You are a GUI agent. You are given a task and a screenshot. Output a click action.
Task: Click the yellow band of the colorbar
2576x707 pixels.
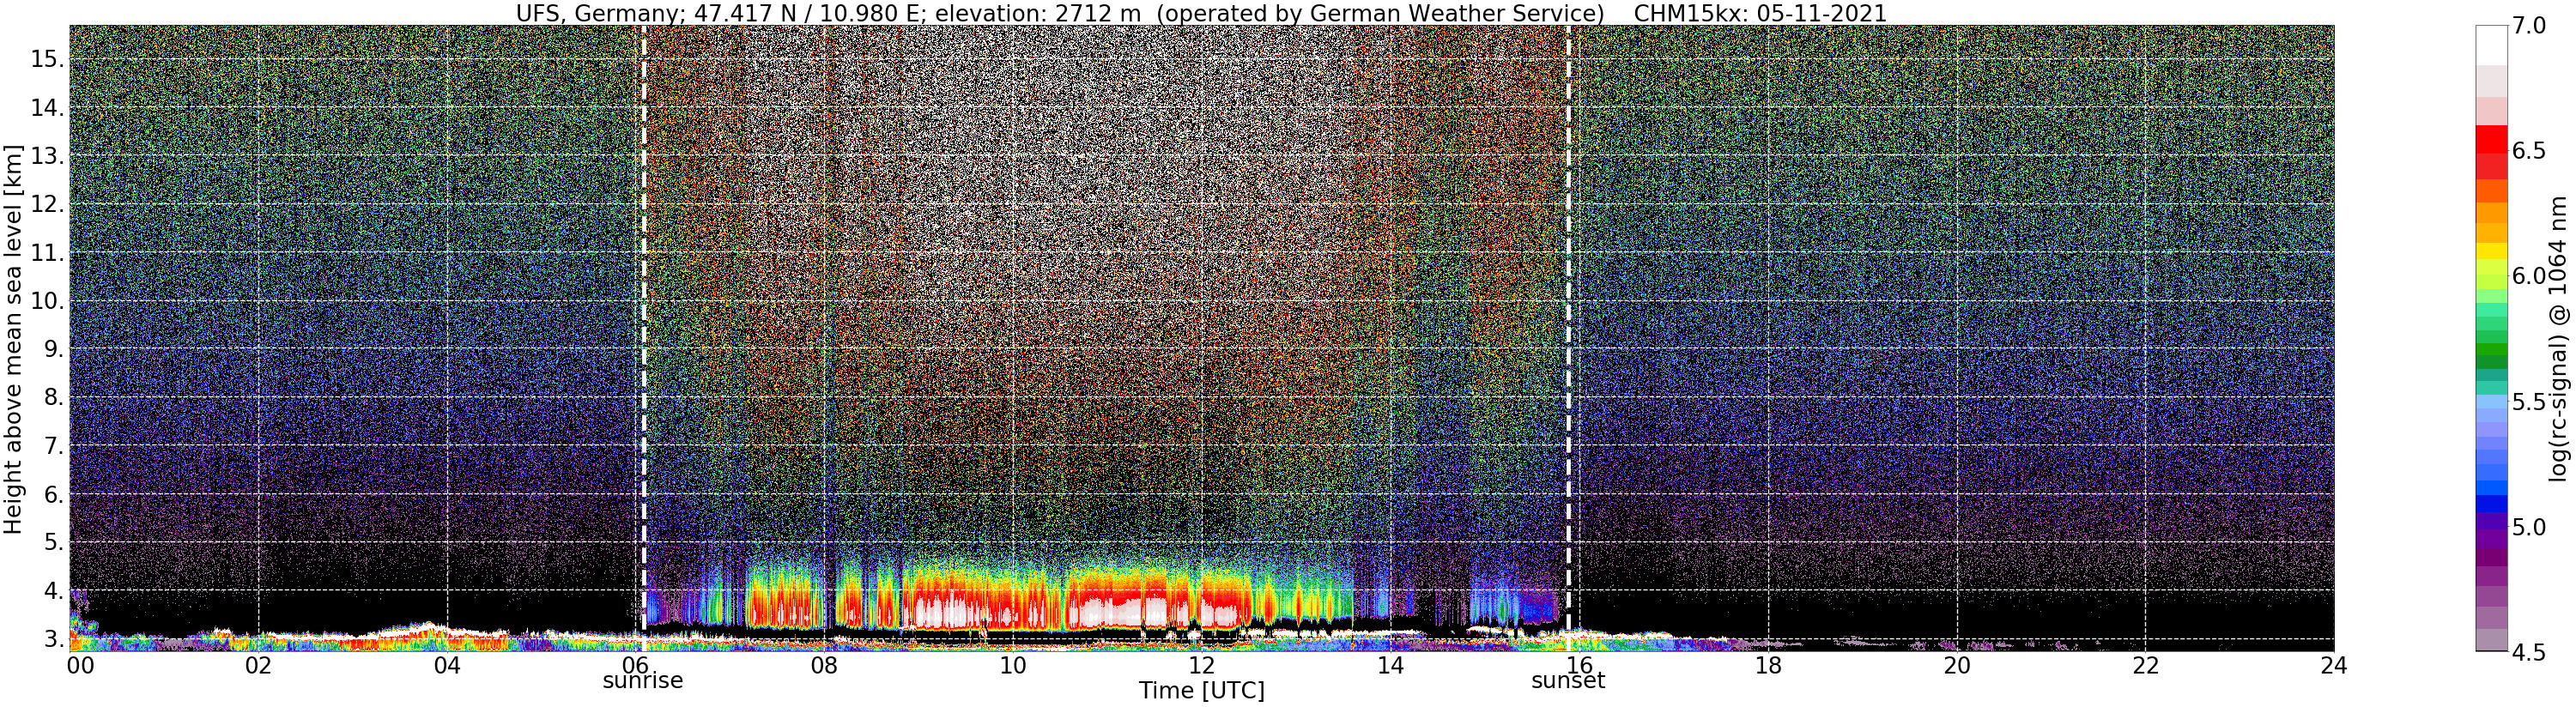pyautogui.click(x=2492, y=250)
